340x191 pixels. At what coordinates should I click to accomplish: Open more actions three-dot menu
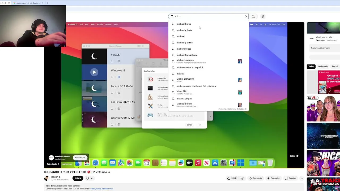(302, 178)
